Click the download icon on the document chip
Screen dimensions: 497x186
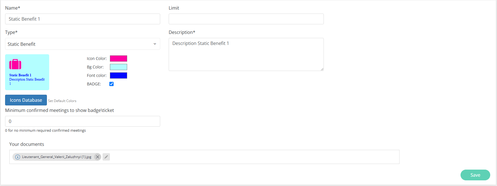click(18, 157)
